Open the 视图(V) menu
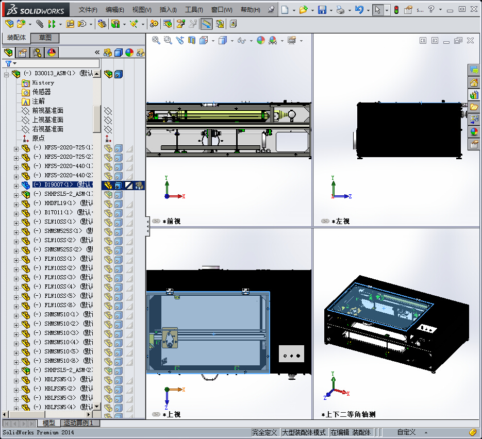This screenshot has height=439, width=482. point(142,10)
